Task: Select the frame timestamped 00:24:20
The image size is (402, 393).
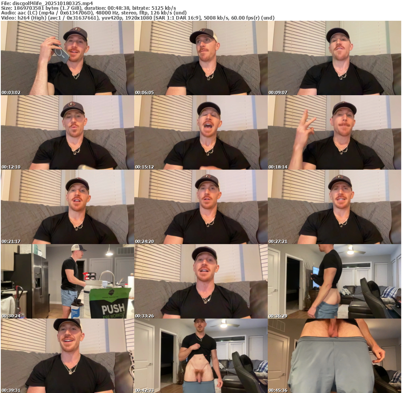Action: tap(201, 207)
